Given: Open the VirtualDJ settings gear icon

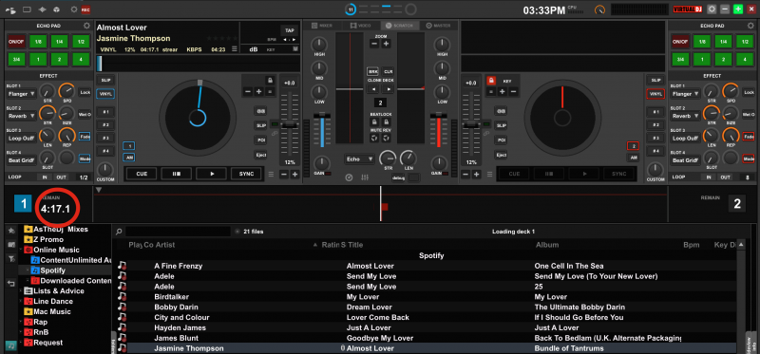Looking at the screenshot, I should coord(712,9).
